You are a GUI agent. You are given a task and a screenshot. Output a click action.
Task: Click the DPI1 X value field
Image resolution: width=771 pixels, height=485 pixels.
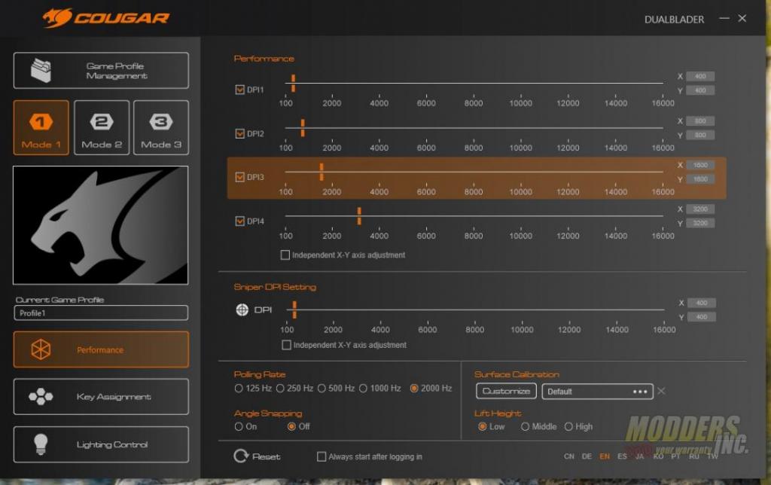[x=700, y=76]
